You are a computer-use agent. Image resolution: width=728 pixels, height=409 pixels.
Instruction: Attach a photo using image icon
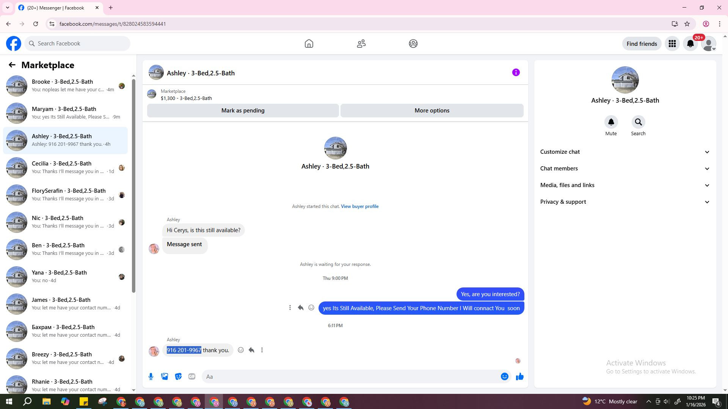click(165, 376)
